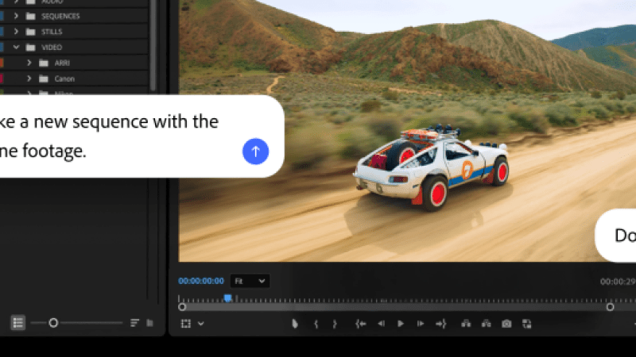Click the Project panel vertical scrollbar
Screen dimensions: 636x357
(153, 44)
